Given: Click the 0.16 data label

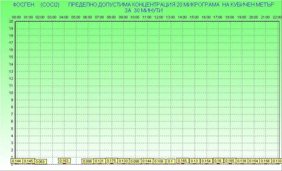Looking at the screenshot, I should pos(218,161).
